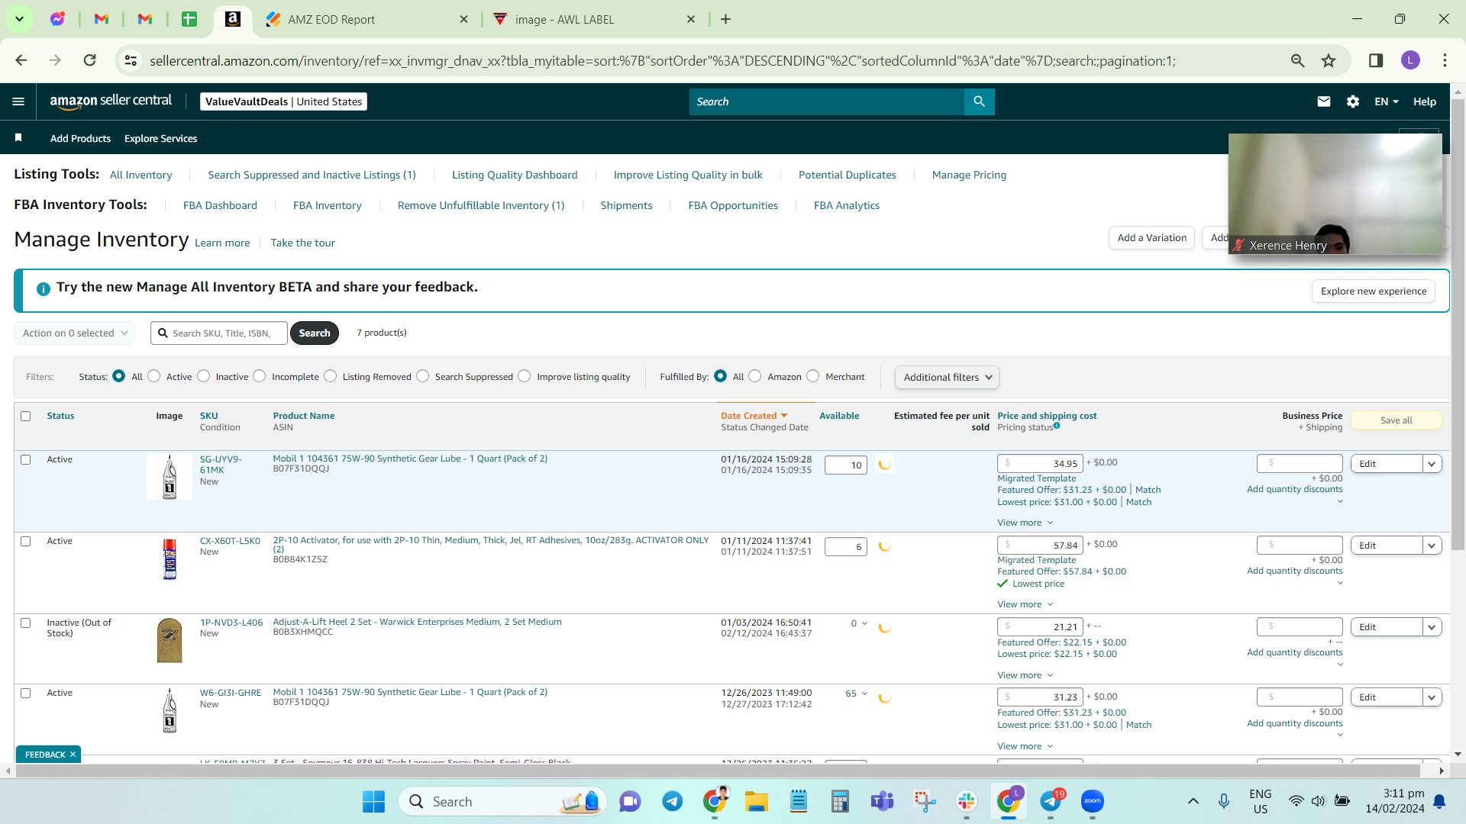Image resolution: width=1466 pixels, height=824 pixels.
Task: Open the settings gear icon
Action: click(1353, 101)
